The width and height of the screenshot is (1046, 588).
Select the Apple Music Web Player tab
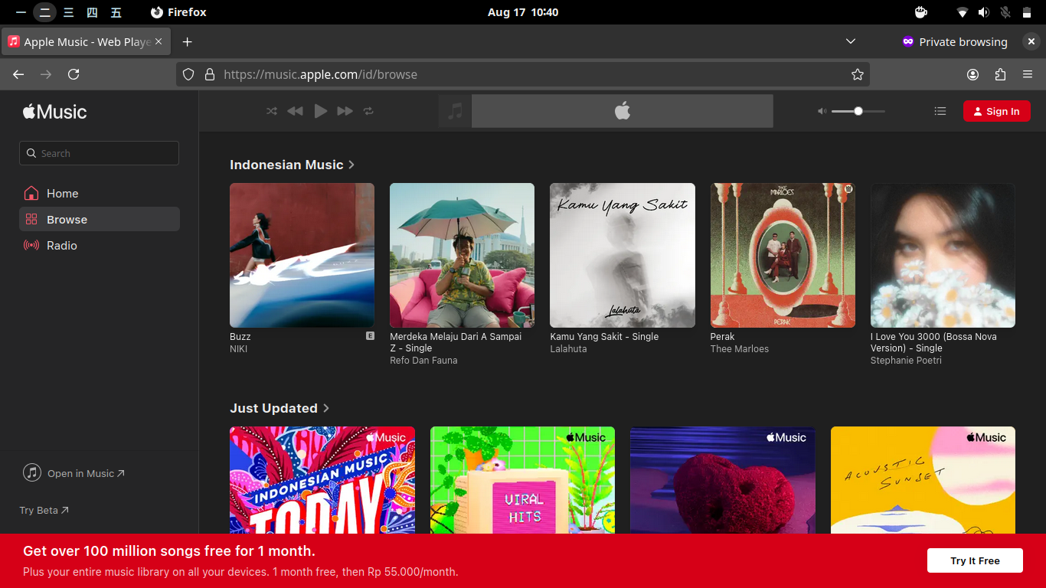pos(87,42)
